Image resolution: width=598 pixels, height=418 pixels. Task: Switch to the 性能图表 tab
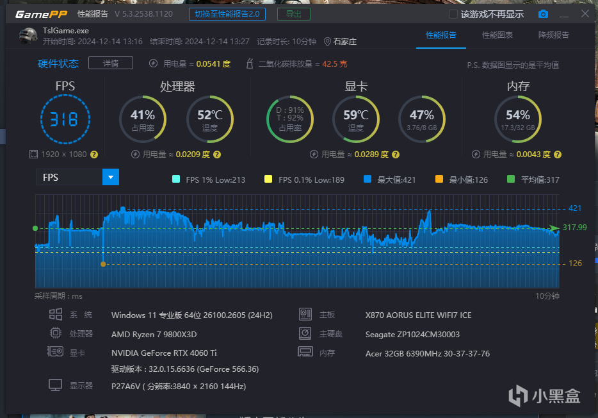coord(497,35)
